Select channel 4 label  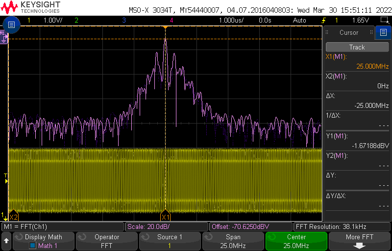point(171,20)
